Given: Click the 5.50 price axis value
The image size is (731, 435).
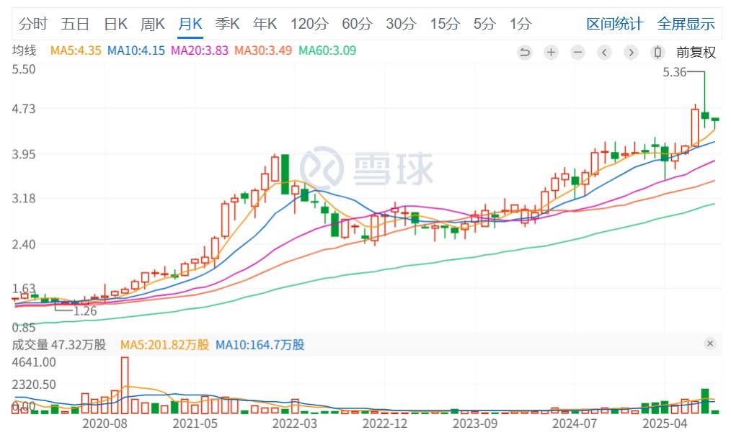Looking at the screenshot, I should [x=24, y=69].
